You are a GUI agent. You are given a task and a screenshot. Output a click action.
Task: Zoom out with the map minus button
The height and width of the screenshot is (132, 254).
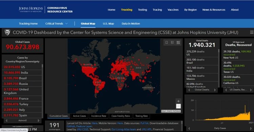tap(178, 106)
